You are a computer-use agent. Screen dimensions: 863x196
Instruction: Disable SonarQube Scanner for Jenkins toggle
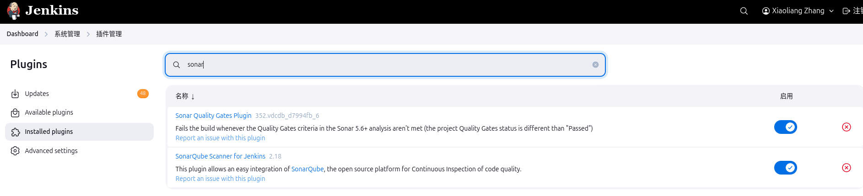785,168
